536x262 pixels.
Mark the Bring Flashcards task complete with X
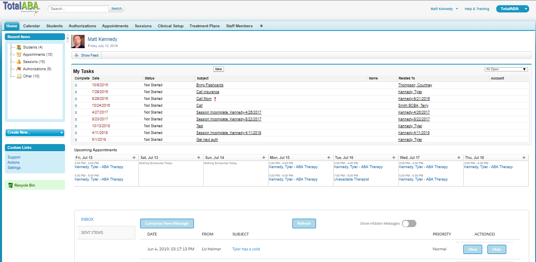[76, 85]
